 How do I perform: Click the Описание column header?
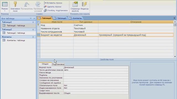(136, 22)
